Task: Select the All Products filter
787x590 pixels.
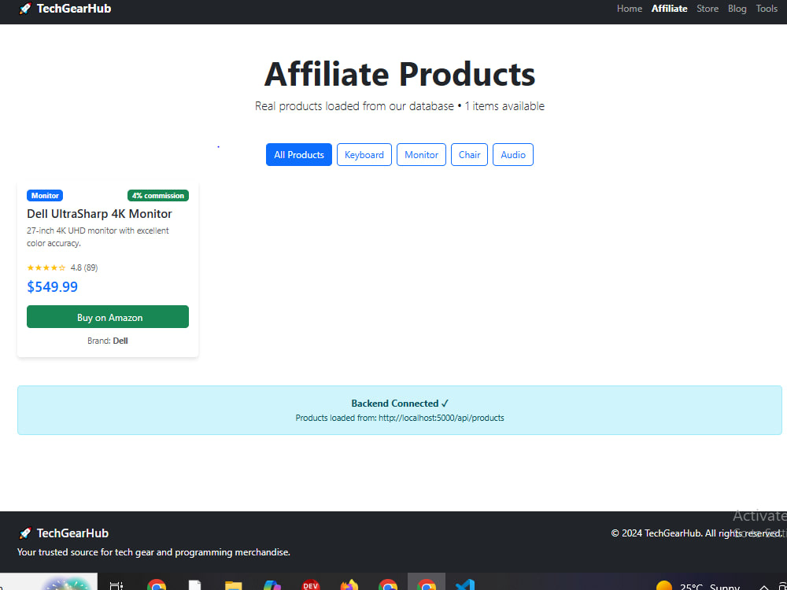Action: click(x=298, y=154)
